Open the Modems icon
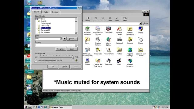The width and height of the screenshot is (194, 109). point(130,41)
